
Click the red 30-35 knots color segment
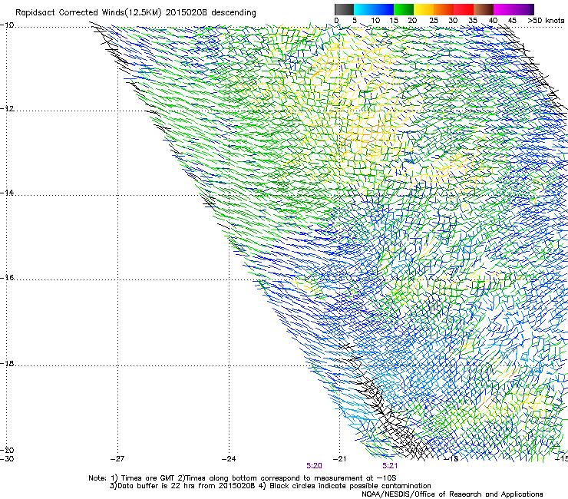[x=464, y=9]
